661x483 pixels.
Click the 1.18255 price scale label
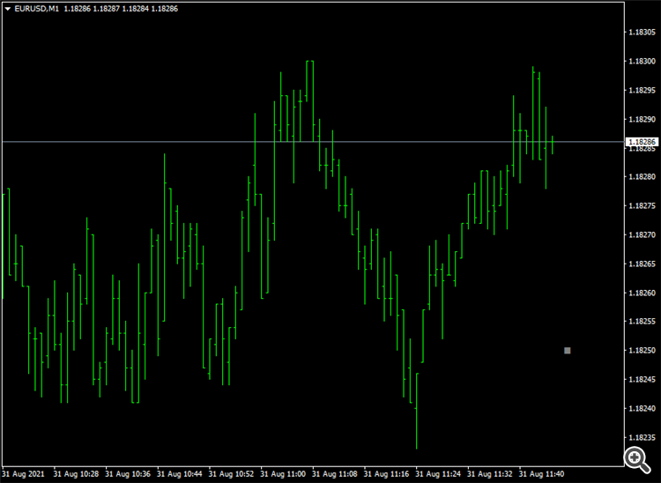[642, 321]
